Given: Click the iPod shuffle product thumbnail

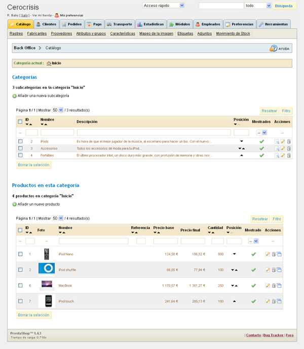Looking at the screenshot, I should [47, 269].
